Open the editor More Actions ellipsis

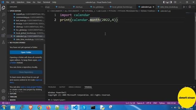pos(194,7)
